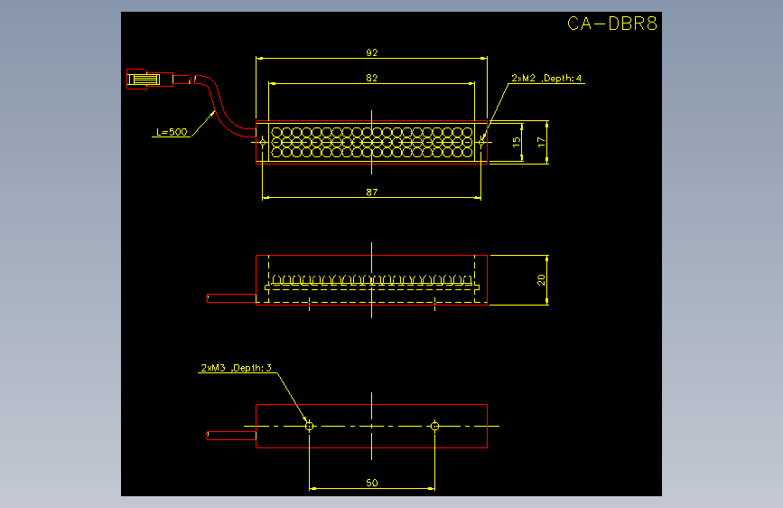The height and width of the screenshot is (508, 783).
Task: Select the 87 hole spacing dimension
Action: point(371,192)
